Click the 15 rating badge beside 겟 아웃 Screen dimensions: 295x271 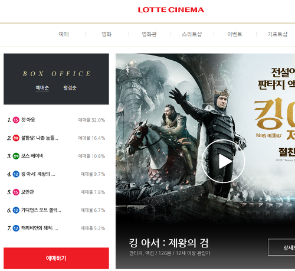pos(16,120)
